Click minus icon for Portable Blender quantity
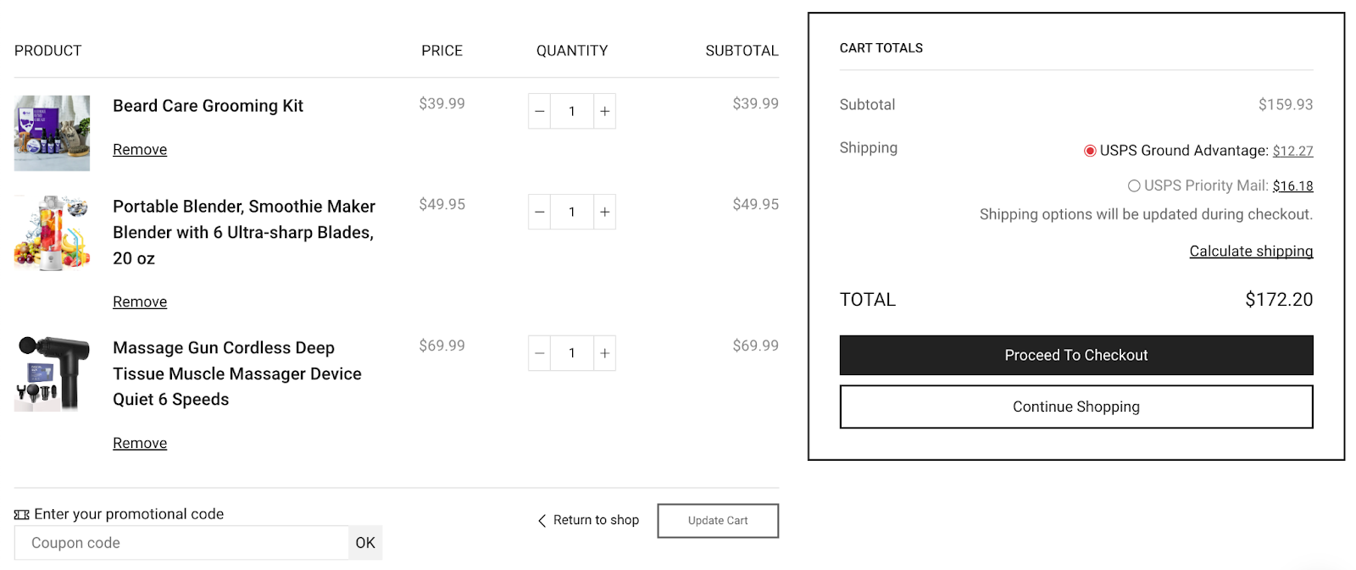 pos(539,212)
